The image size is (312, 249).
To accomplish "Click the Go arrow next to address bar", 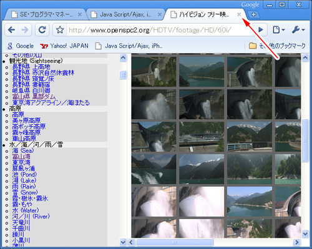I will click(260, 30).
